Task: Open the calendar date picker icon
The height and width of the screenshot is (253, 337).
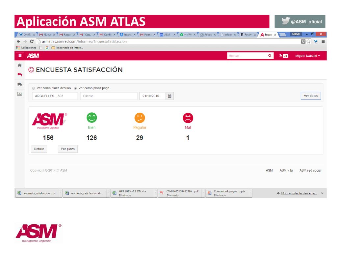Action: 169,96
